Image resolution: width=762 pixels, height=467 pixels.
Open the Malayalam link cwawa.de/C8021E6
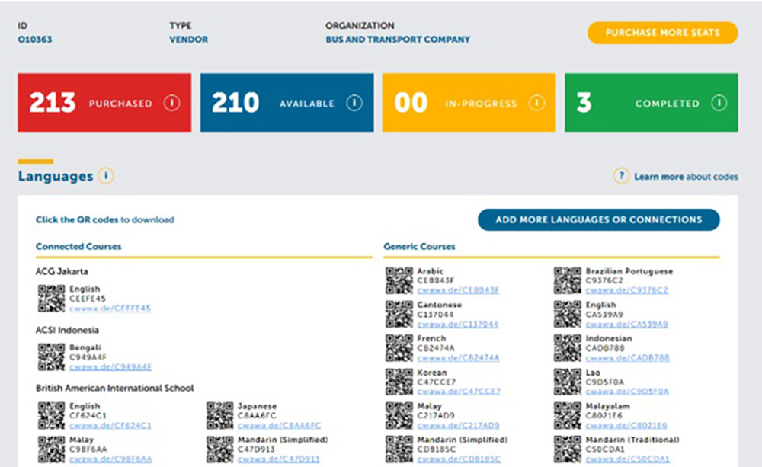pos(626,425)
